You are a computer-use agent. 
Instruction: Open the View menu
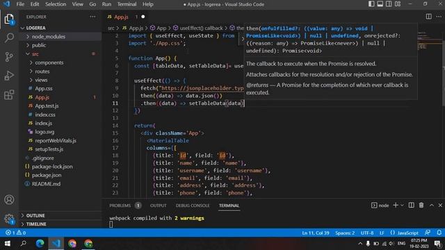pos(77,4)
